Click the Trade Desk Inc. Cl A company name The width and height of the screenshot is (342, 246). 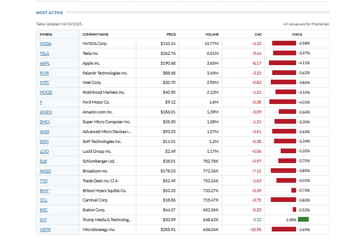101,181
